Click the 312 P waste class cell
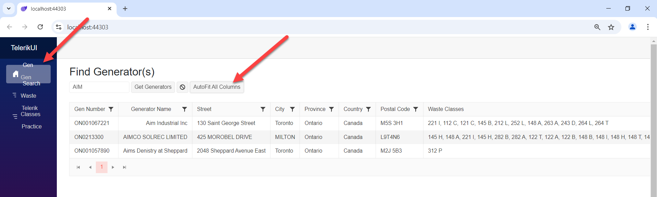 [536, 151]
